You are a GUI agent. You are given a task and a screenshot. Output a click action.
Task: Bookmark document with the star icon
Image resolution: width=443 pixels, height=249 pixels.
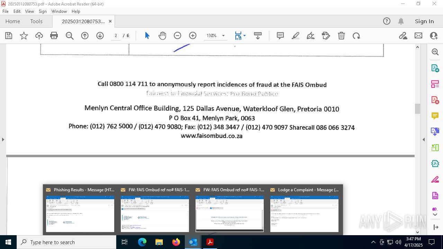tap(24, 36)
